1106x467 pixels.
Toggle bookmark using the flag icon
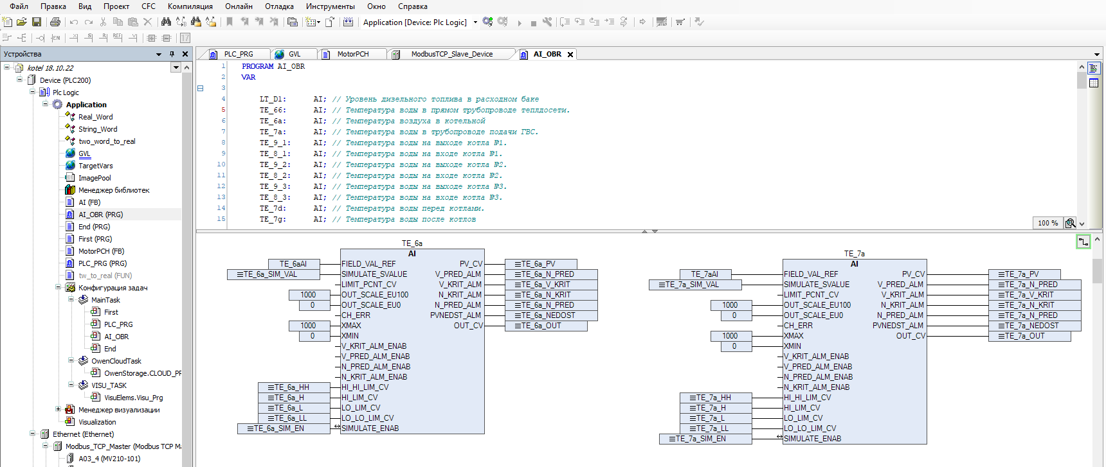230,22
